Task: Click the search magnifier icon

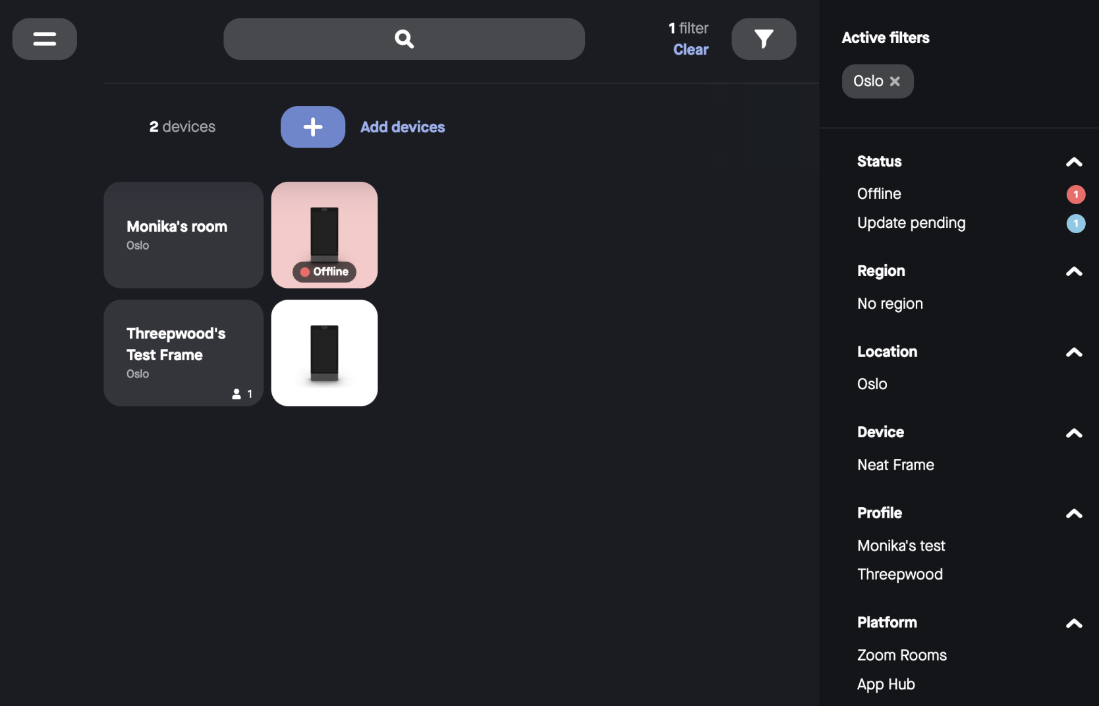Action: [404, 39]
